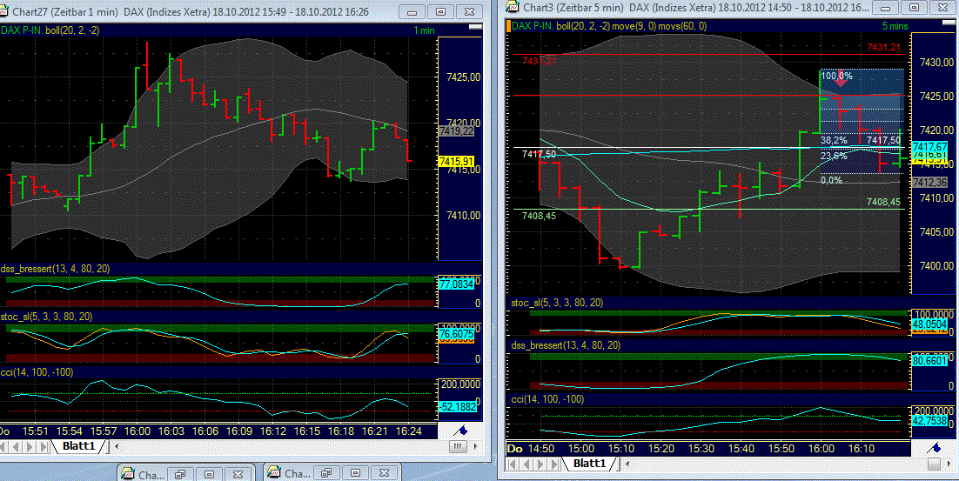Image resolution: width=959 pixels, height=481 pixels.
Task: Close the first minimized Cha... window
Action: (238, 474)
